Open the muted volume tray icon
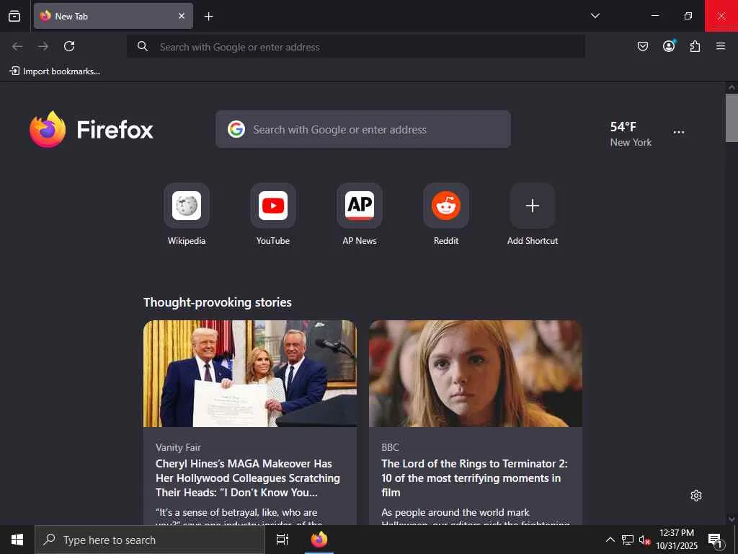Viewport: 738px width, 554px height. click(644, 540)
